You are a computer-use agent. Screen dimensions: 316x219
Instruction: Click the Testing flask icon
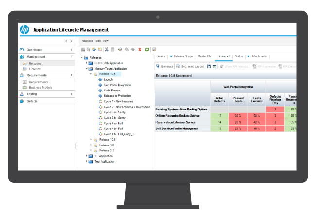22,94
